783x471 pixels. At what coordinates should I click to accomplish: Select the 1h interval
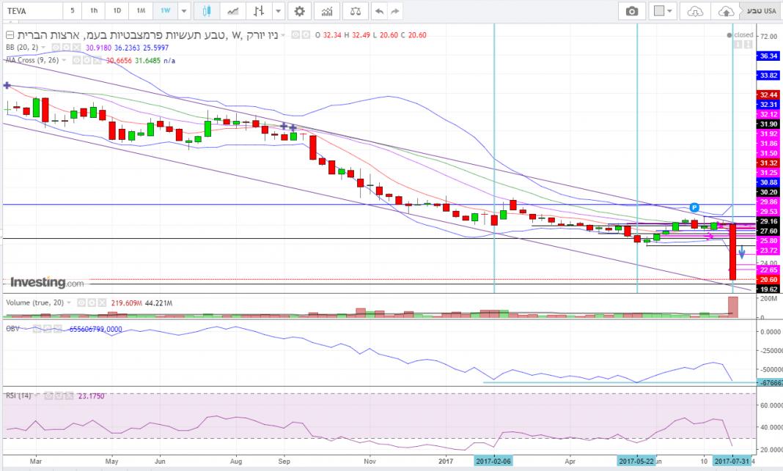tap(94, 11)
